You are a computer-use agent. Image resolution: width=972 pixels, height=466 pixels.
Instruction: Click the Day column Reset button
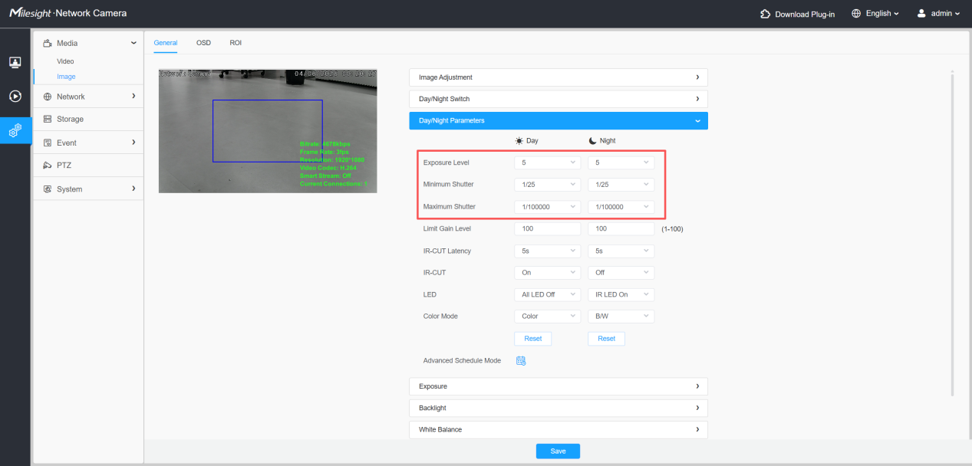532,339
